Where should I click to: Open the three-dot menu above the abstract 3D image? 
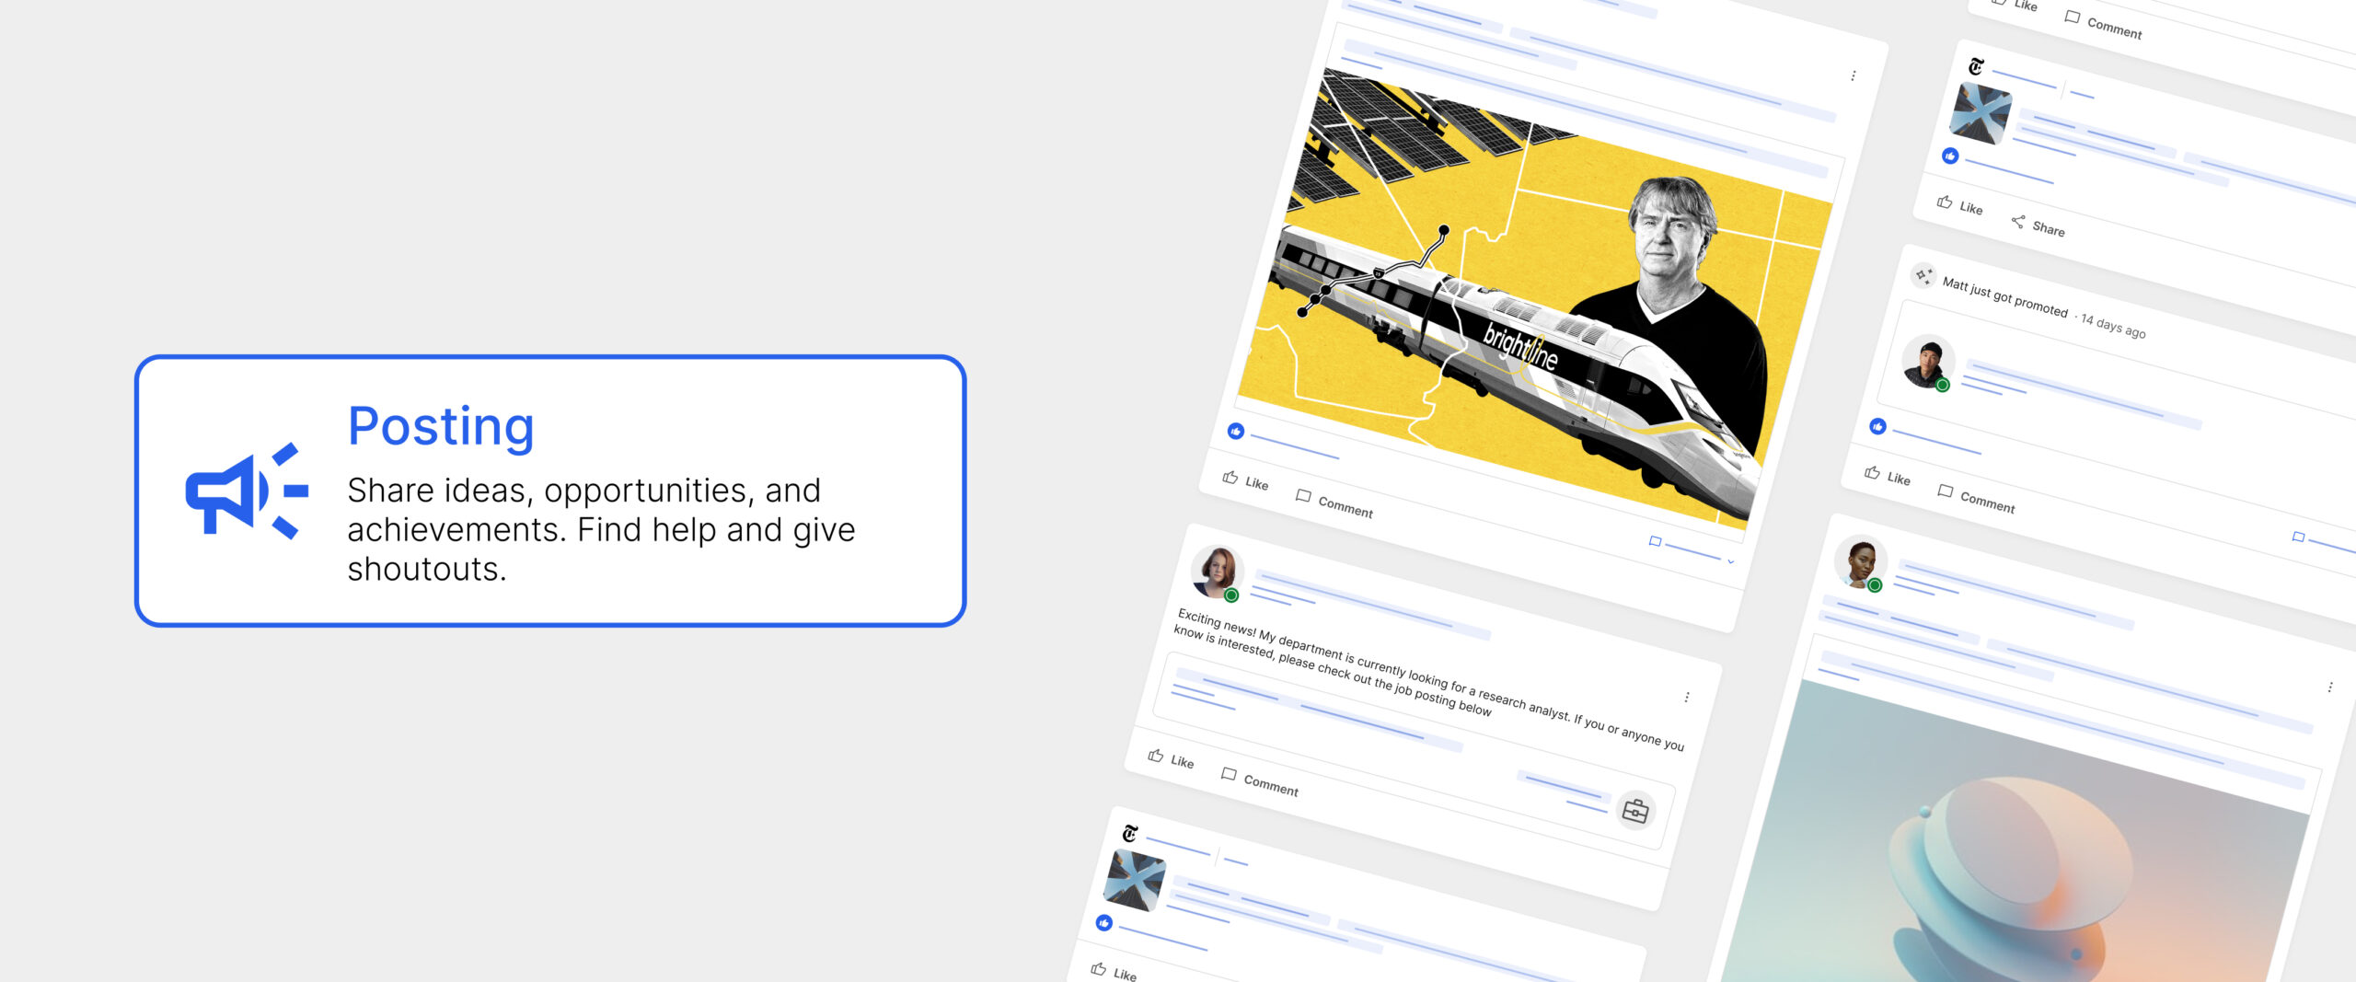(x=2329, y=687)
